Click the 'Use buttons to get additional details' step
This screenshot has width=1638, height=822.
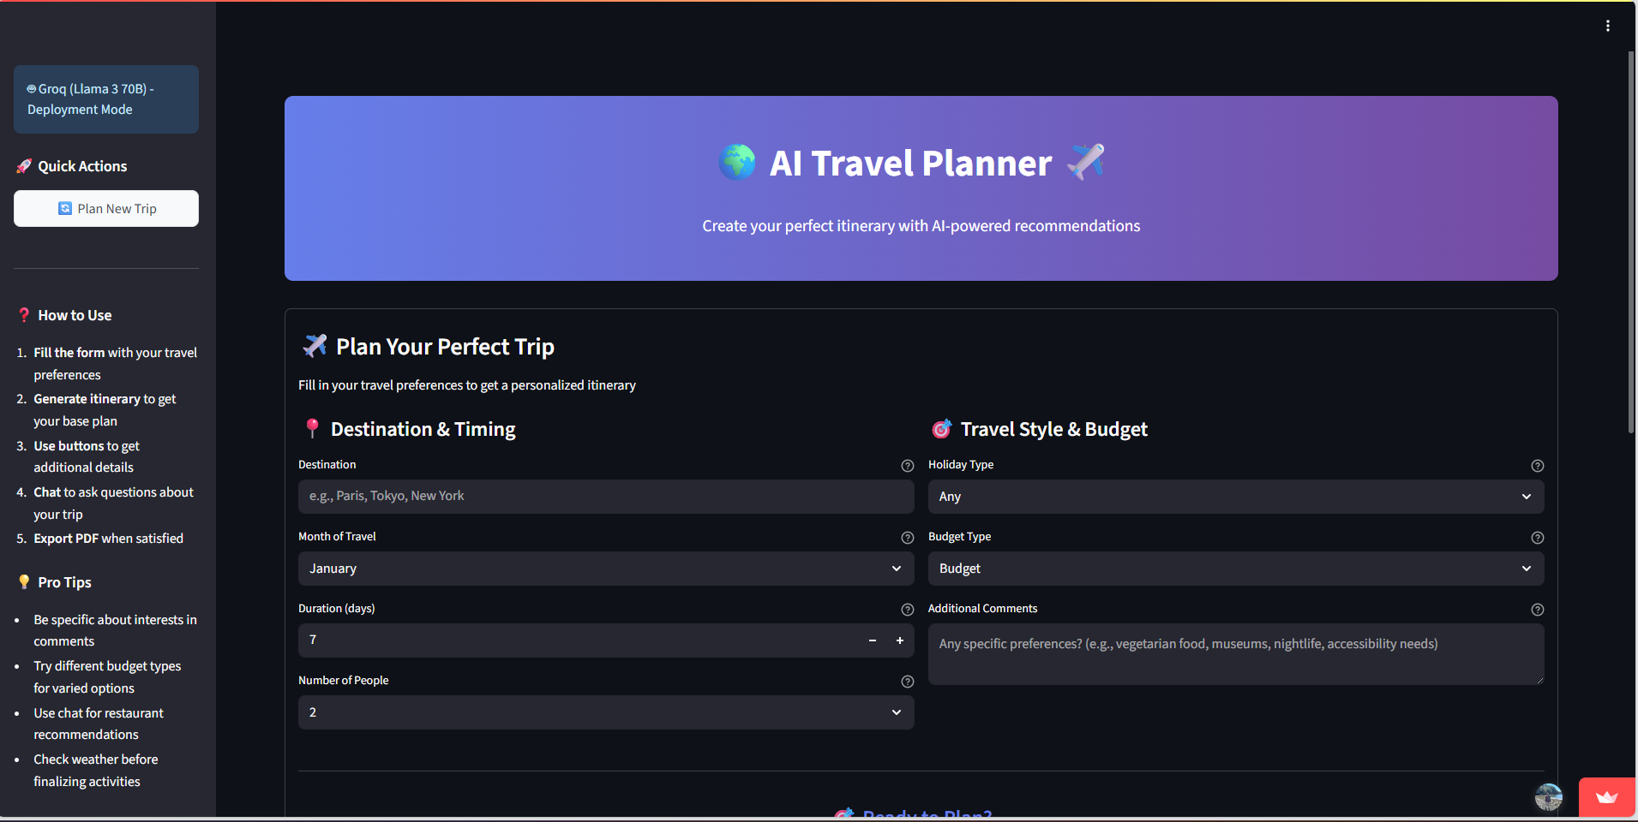click(87, 456)
